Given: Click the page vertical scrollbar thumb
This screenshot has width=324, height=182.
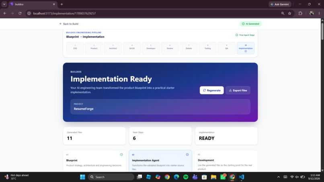Looking at the screenshot, I should pyautogui.click(x=322, y=31).
